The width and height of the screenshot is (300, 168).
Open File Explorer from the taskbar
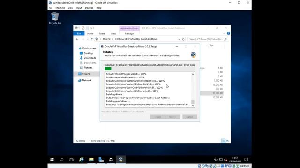tap(91, 160)
